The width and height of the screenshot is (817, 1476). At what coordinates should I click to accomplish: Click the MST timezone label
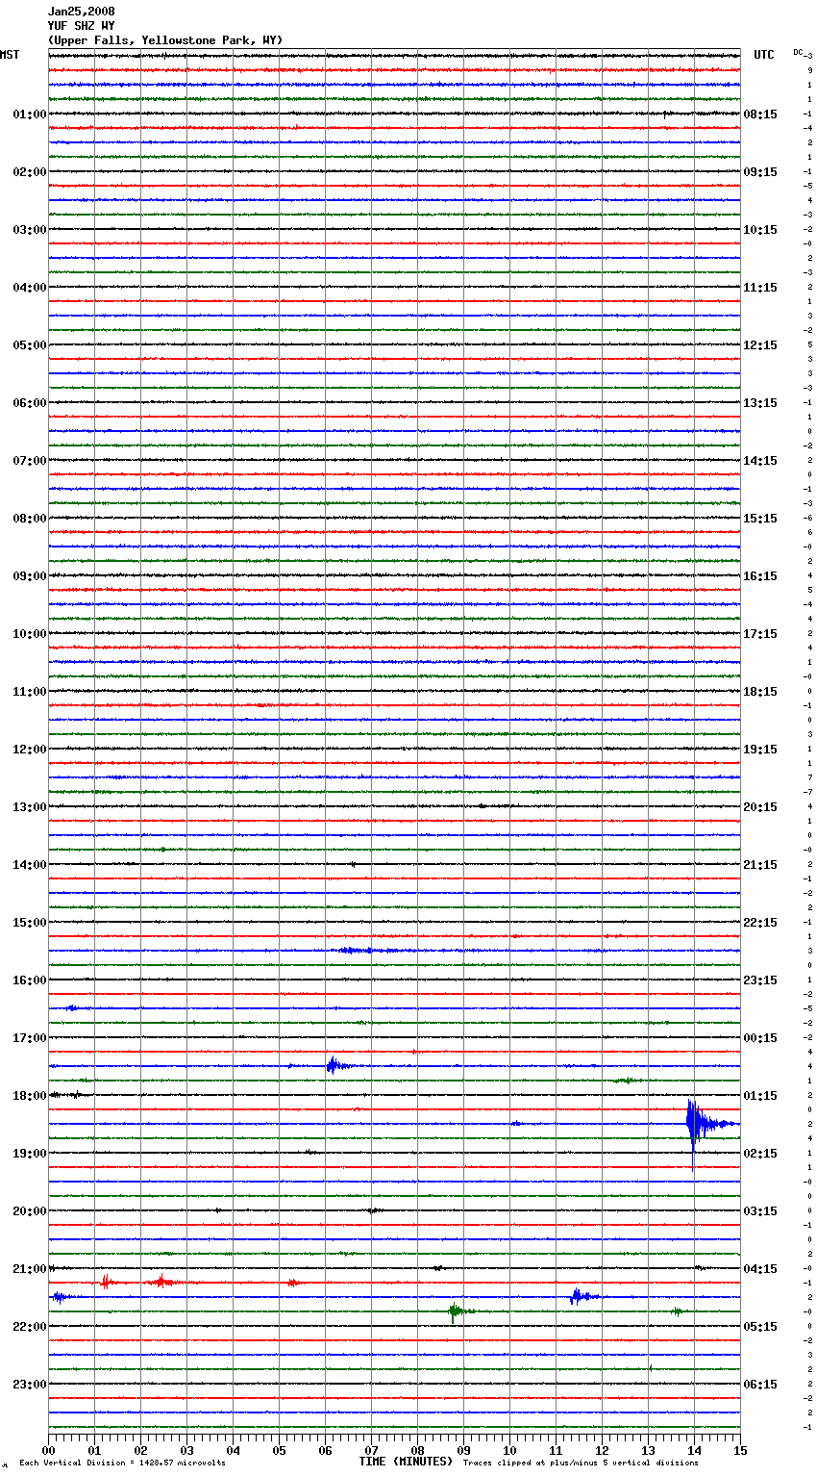(x=10, y=55)
